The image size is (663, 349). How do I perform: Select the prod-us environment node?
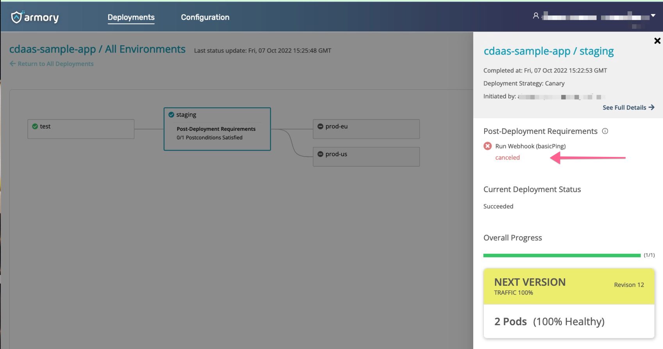coord(366,157)
